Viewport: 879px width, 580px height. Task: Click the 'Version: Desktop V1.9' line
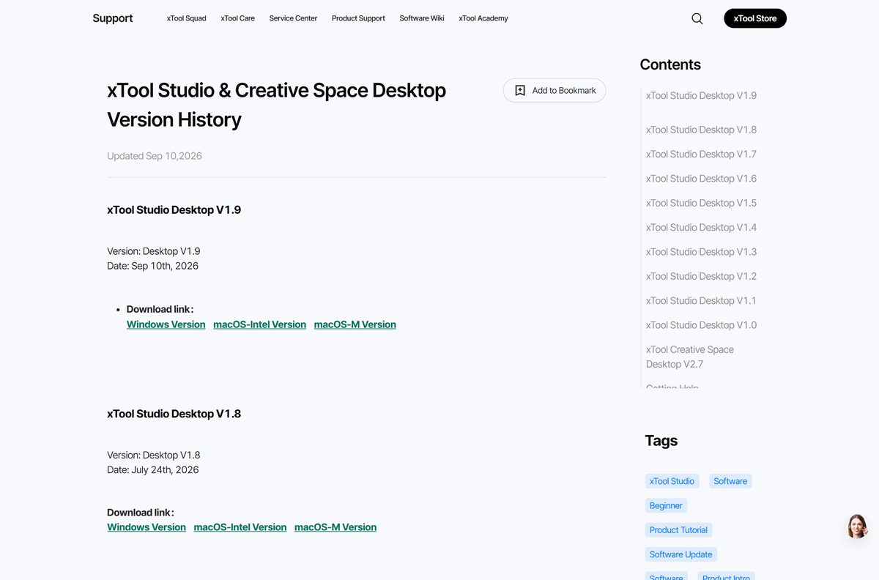click(153, 251)
